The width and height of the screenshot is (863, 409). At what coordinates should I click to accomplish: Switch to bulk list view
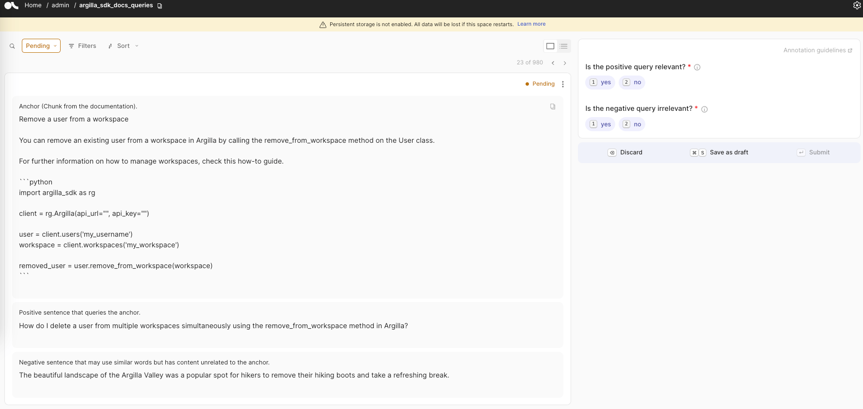tap(563, 46)
